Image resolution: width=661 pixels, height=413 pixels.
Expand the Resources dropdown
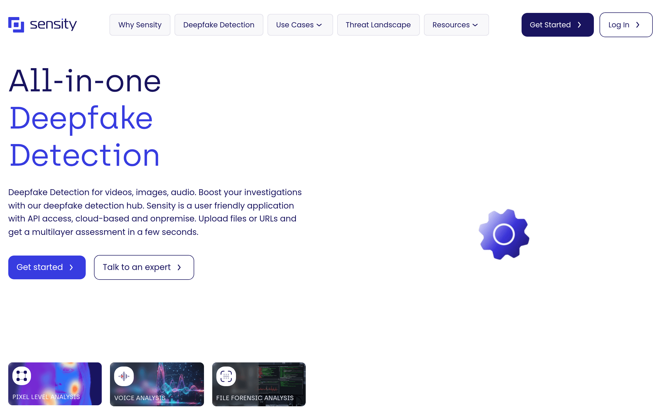pos(456,25)
